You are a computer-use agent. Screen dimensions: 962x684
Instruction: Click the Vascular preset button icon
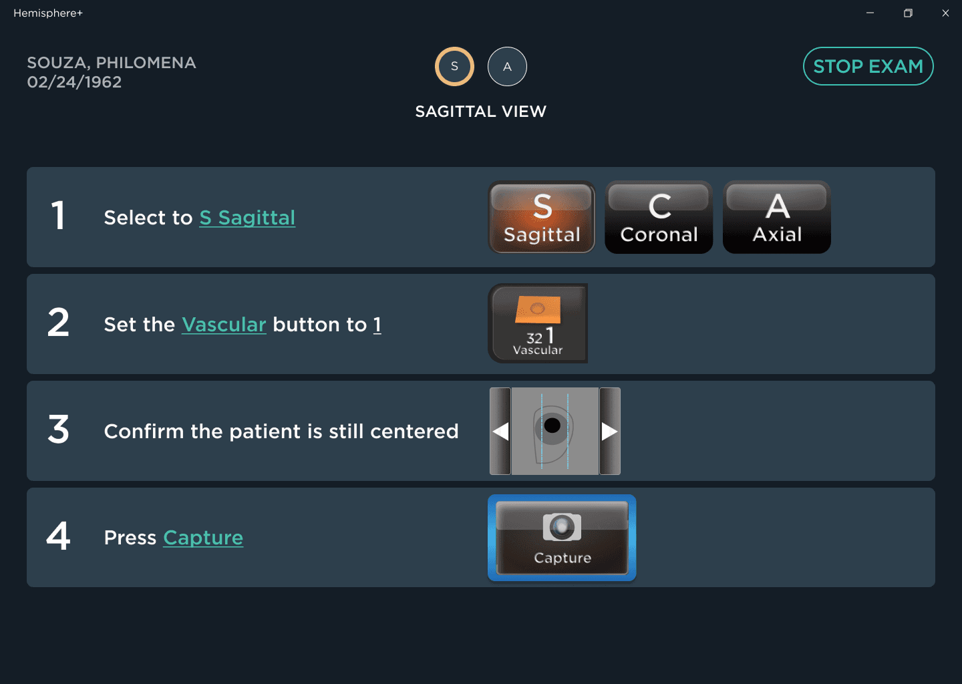coord(538,323)
